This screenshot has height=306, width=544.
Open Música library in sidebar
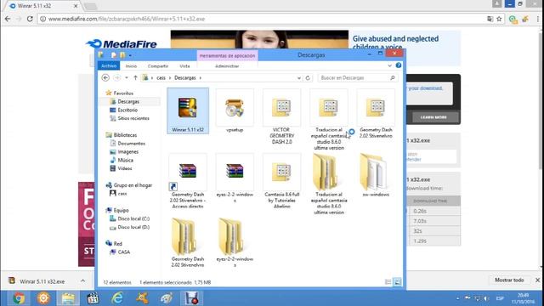pos(125,160)
